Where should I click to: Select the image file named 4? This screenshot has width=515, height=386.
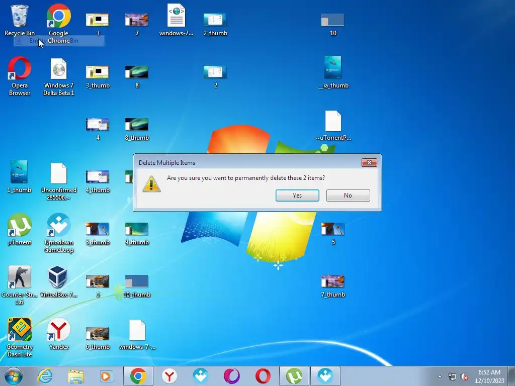[98, 129]
